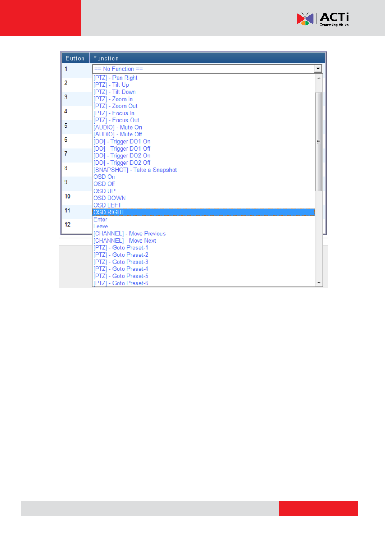Select DO Trigger DO2 Off
385x545 pixels.
(x=122, y=163)
